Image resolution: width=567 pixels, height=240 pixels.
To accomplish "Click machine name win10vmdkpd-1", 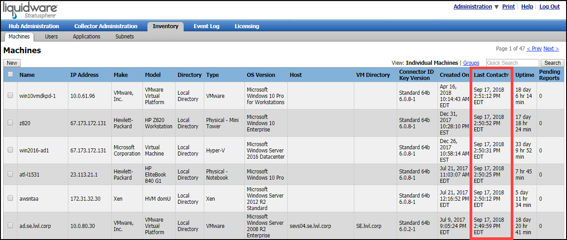I will 38,96.
